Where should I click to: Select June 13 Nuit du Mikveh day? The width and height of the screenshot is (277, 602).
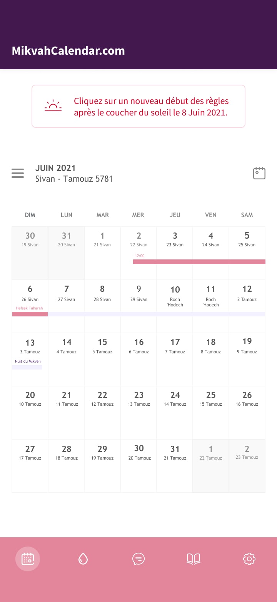pos(30,359)
